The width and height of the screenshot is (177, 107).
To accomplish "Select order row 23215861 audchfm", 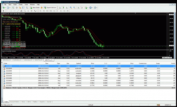I will [x=89, y=85].
